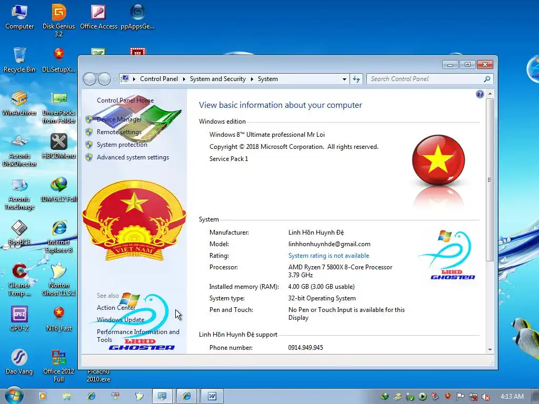Open the recent pages dropdown arrow

(115, 79)
